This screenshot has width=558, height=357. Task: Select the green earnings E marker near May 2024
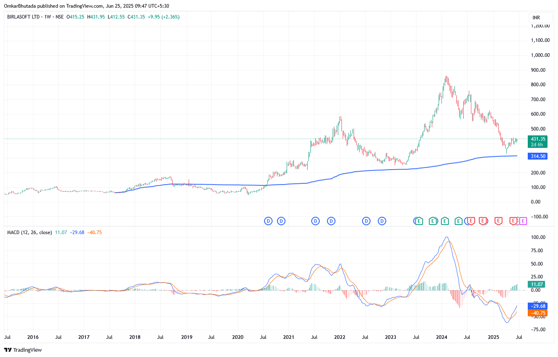pos(458,221)
